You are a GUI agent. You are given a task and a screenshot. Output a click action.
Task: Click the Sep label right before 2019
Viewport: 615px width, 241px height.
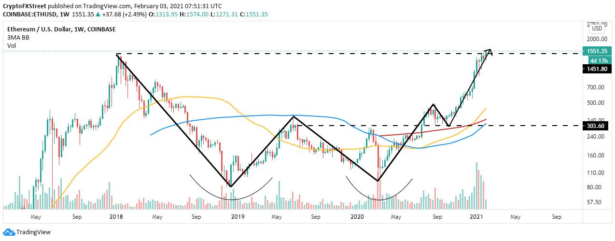click(x=196, y=217)
